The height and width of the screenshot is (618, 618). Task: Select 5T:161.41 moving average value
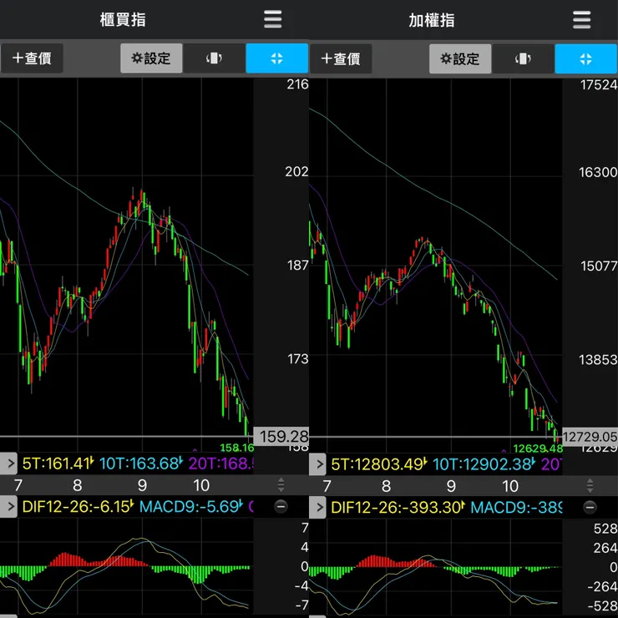[58, 463]
